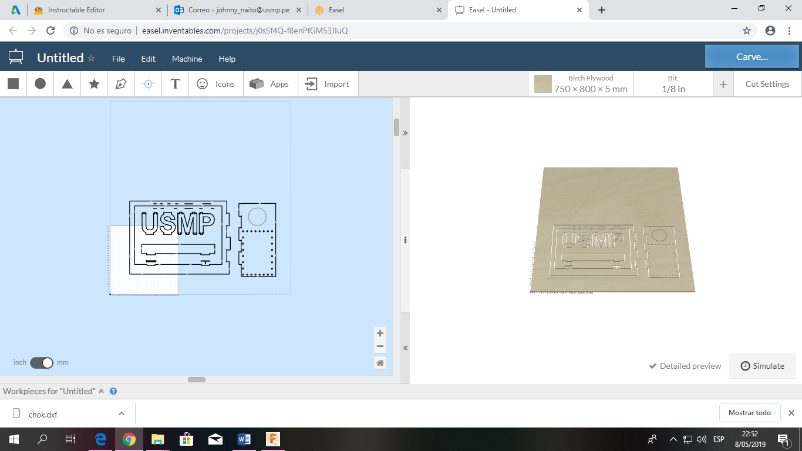Switch to Instructable Editor tab

[x=97, y=10]
